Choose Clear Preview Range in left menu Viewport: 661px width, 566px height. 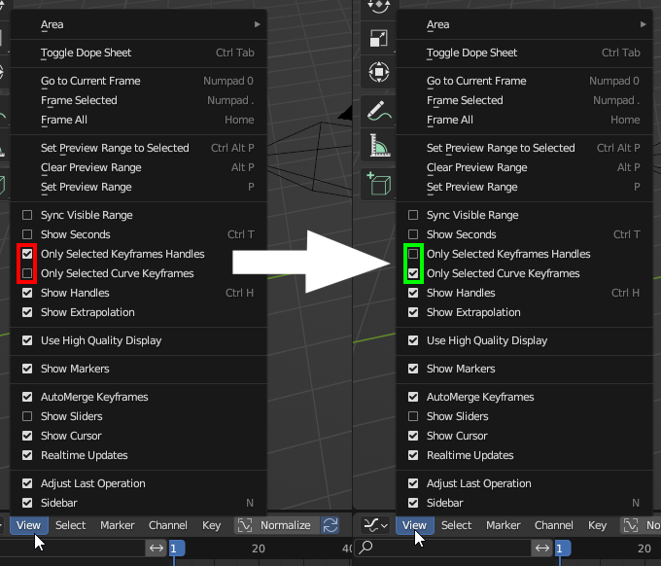(x=138, y=167)
